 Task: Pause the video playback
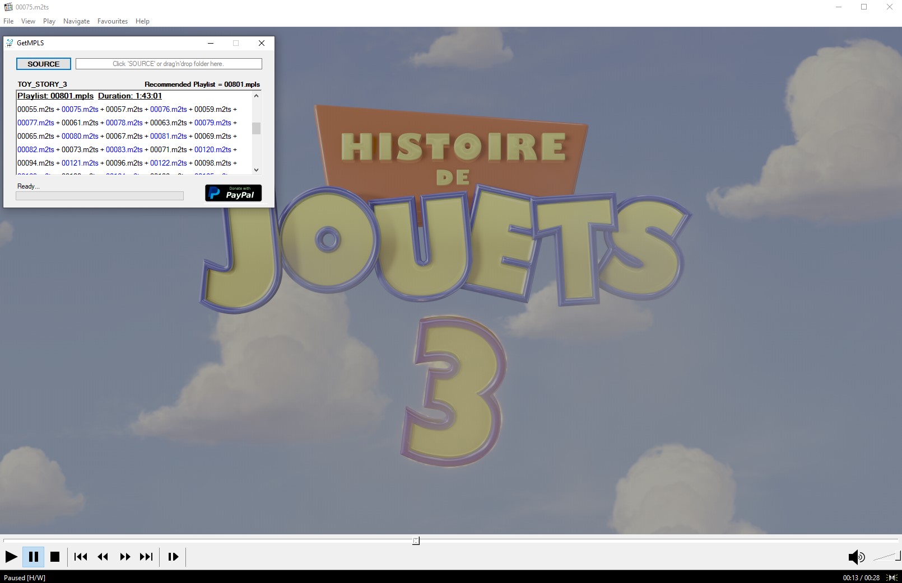(33, 557)
